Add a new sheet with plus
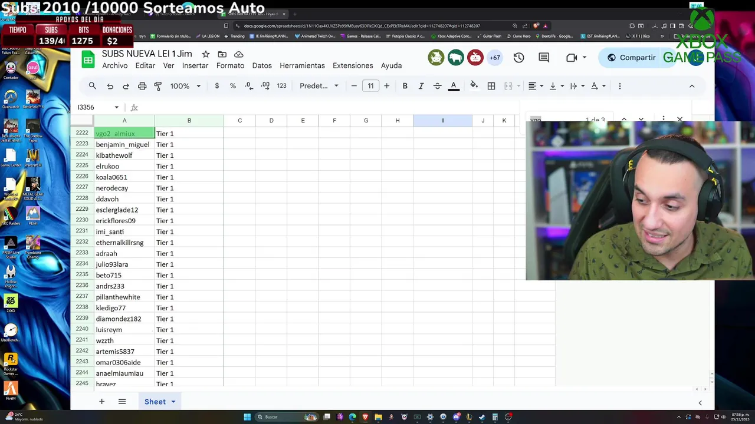The image size is (755, 424). (x=101, y=402)
